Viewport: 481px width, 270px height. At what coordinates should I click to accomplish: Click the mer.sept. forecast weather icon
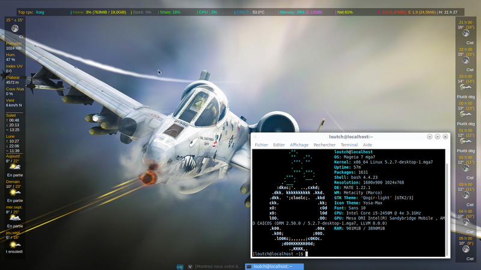(x=14, y=218)
